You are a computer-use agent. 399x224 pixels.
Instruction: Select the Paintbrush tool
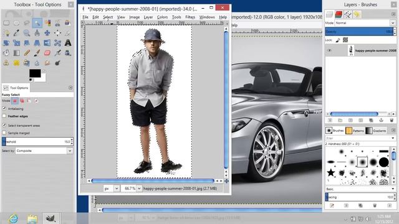click(37, 53)
